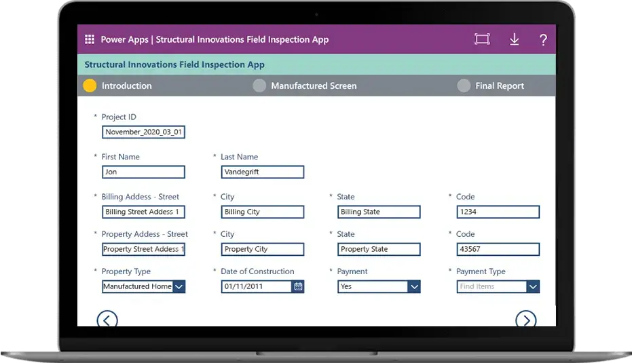Click the property Code field showing 43567

(498, 250)
